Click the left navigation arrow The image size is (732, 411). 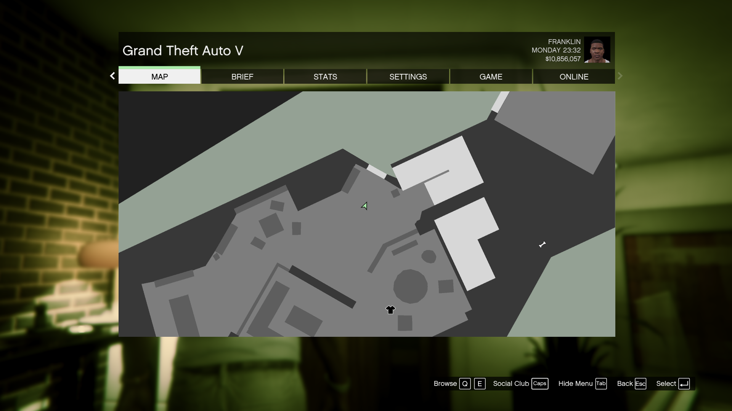[112, 76]
